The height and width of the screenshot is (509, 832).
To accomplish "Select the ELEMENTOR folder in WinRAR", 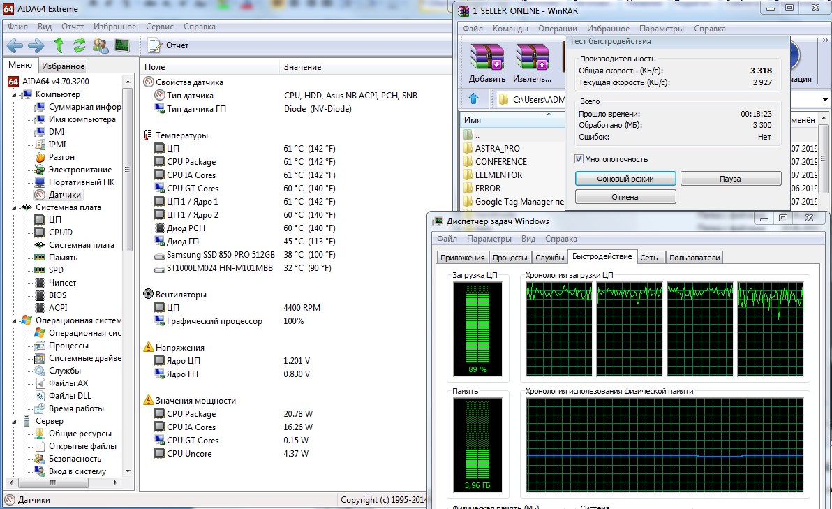I will click(x=498, y=175).
